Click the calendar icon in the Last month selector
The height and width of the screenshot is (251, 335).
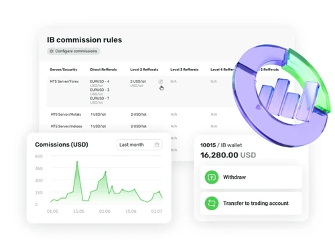click(x=157, y=145)
